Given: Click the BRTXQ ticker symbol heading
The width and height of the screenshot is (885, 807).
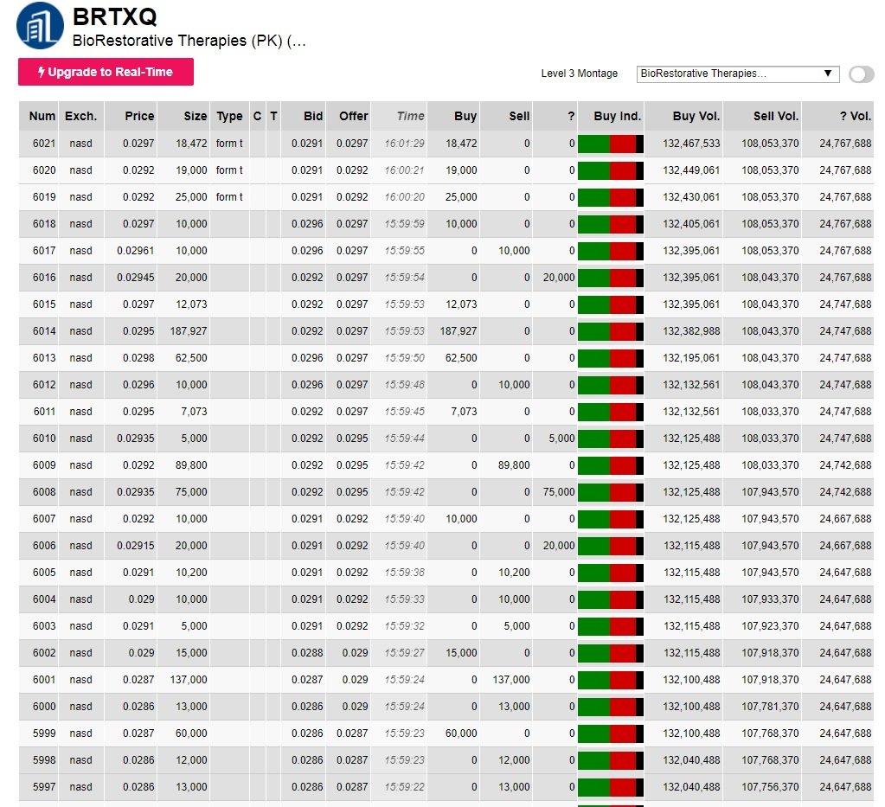Looking at the screenshot, I should click(114, 16).
